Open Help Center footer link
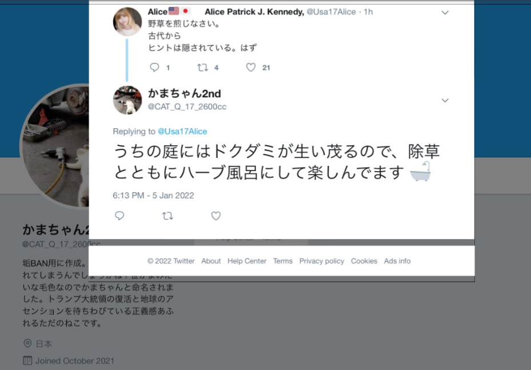 [x=247, y=261]
